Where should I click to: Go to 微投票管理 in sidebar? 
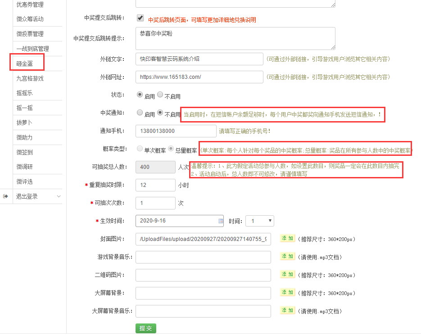[30, 34]
